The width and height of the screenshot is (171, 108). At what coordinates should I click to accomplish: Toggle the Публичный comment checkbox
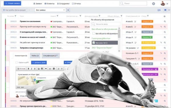(17, 62)
